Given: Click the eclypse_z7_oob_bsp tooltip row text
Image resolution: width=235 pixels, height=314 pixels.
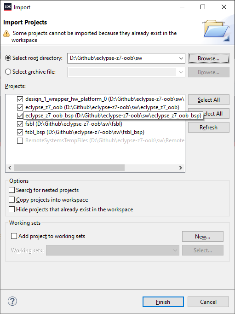Looking at the screenshot, I should click(x=113, y=116).
